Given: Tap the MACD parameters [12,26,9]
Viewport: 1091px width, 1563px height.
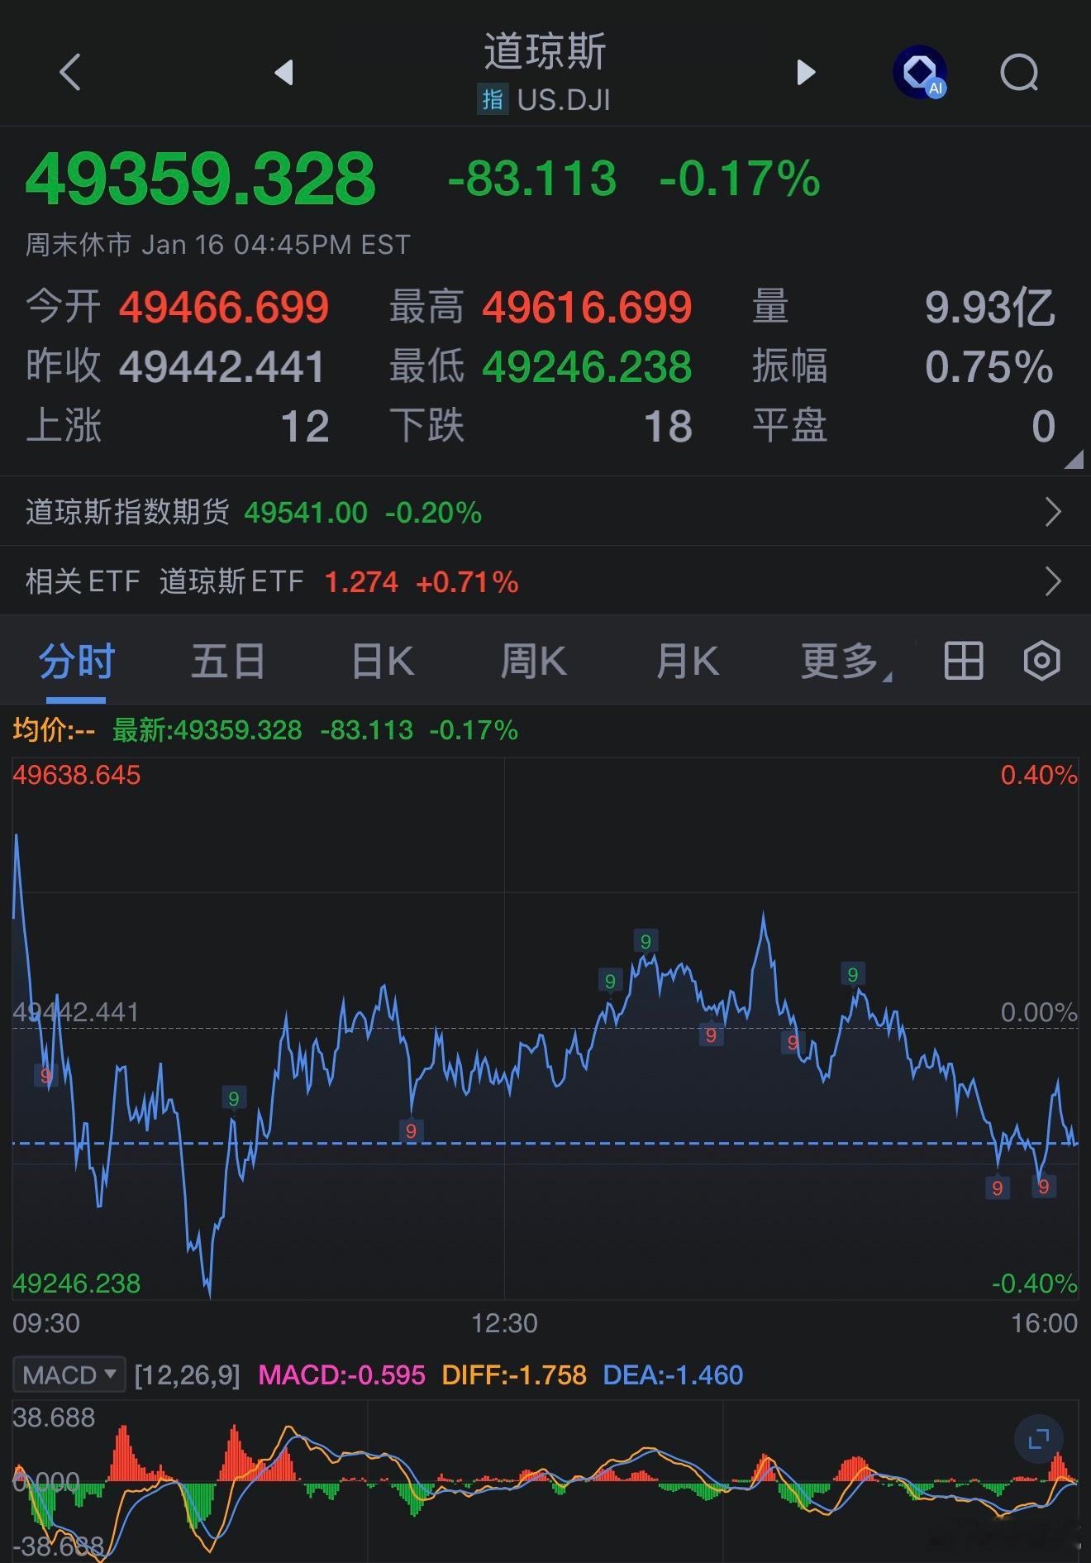Looking at the screenshot, I should click(x=187, y=1374).
